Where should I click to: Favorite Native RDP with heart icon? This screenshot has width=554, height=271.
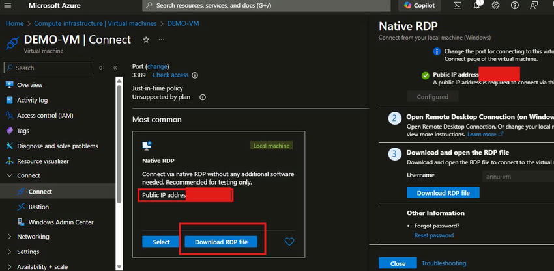point(289,242)
